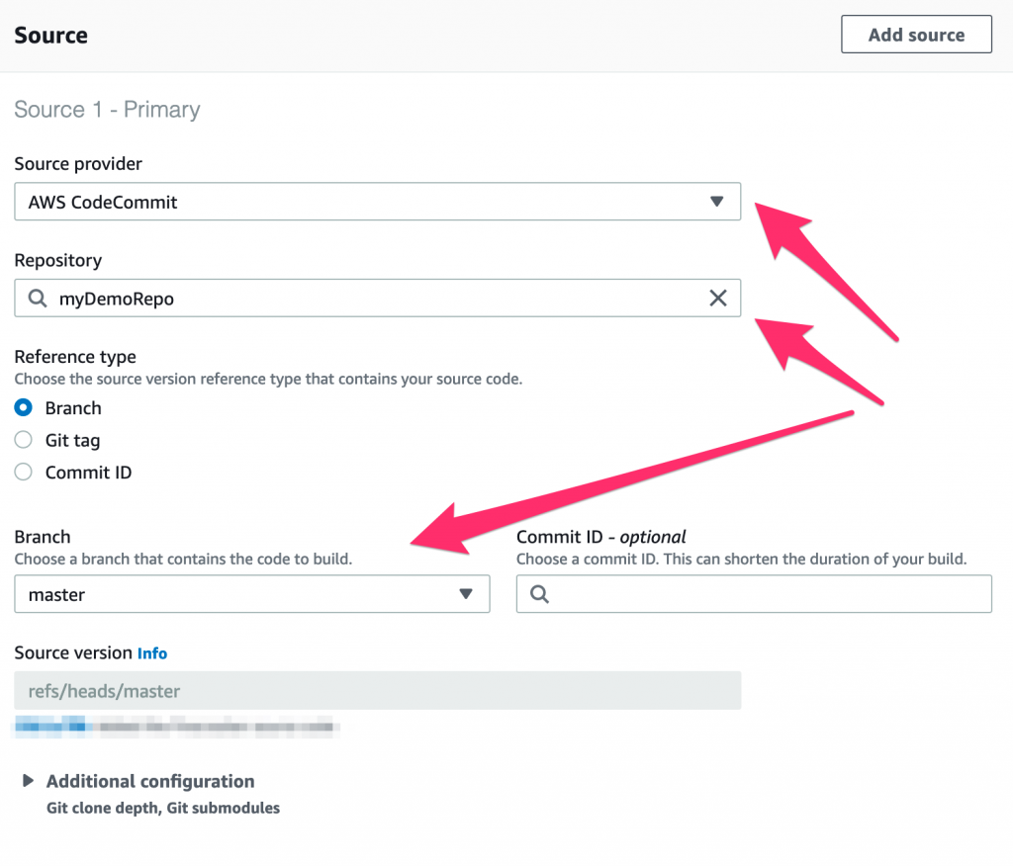Click the dropdown arrow on Source provider
Viewport: 1013px width, 866px height.
(717, 201)
